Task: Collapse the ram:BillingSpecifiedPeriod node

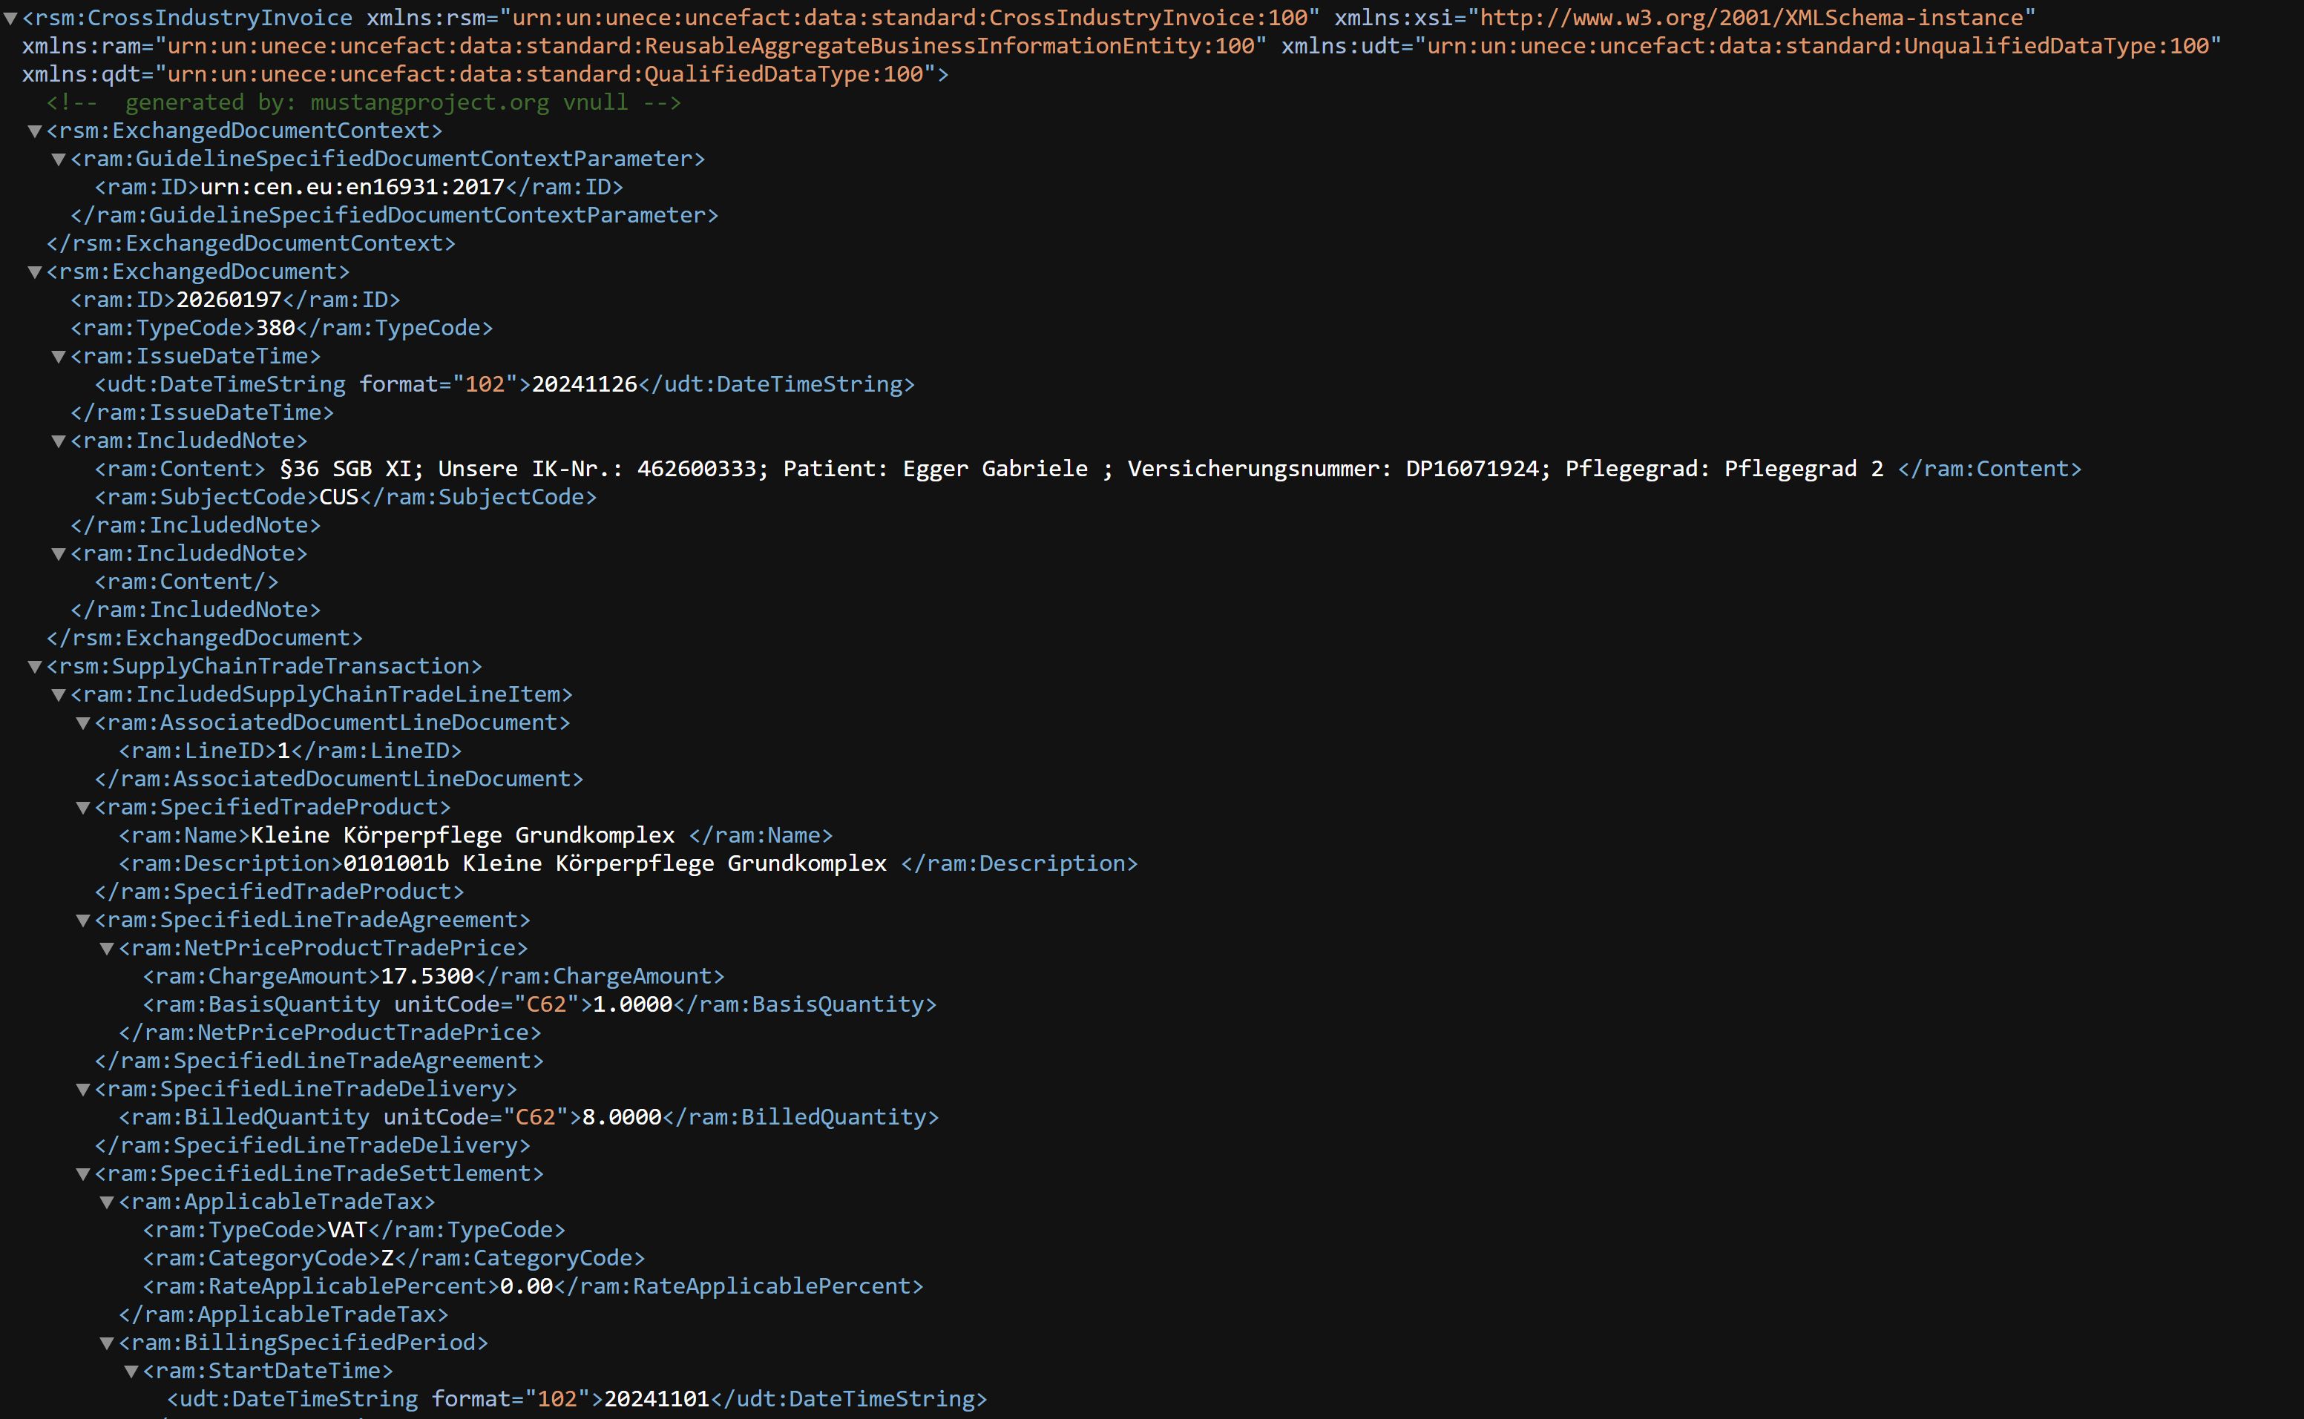Action: click(x=105, y=1342)
